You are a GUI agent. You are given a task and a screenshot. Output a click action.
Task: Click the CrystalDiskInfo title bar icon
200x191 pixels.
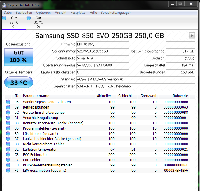[4, 5]
